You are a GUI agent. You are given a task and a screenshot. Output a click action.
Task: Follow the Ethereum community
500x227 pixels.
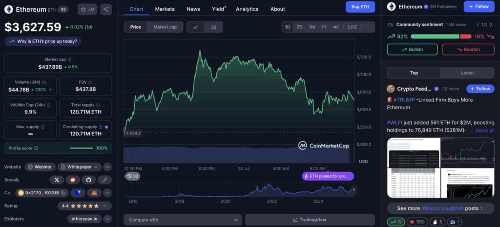[x=479, y=6]
